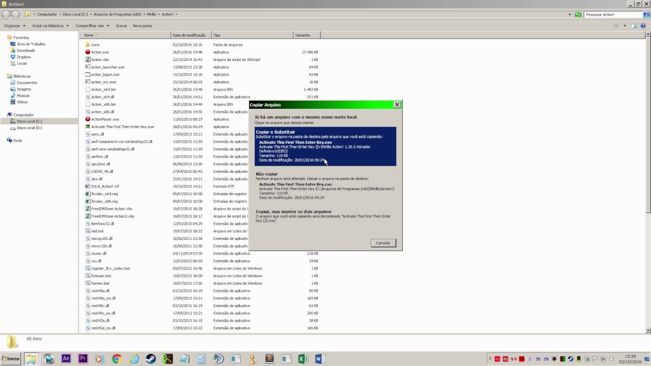Select flcvdec_x64.reg registry file icon
651x366 pixels.
click(87, 194)
